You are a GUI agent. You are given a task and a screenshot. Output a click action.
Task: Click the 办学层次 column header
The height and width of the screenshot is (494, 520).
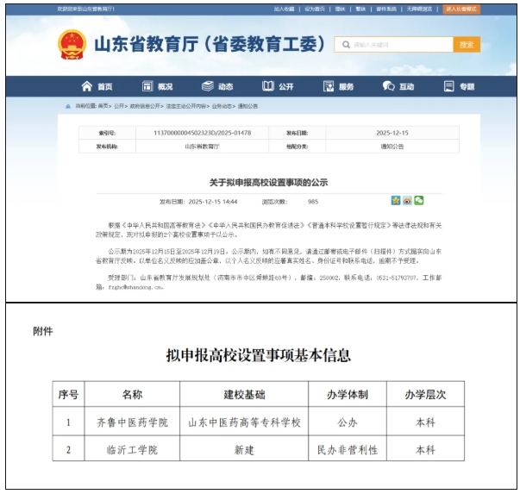(x=425, y=395)
